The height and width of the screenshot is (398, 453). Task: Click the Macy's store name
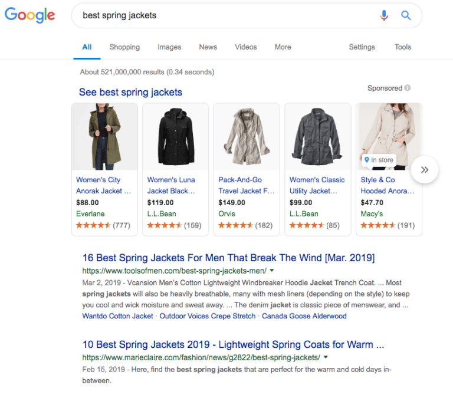pos(372,213)
